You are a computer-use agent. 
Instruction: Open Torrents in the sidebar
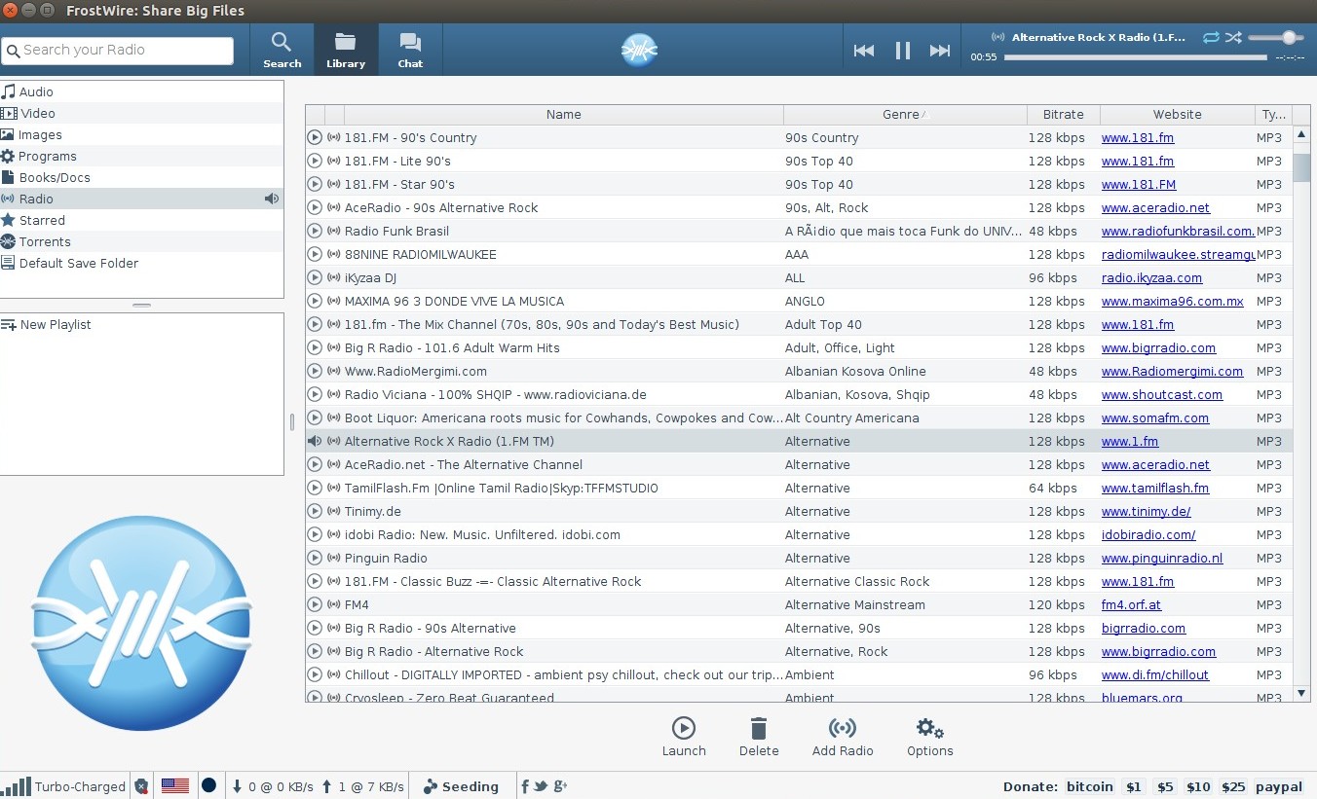(141, 241)
